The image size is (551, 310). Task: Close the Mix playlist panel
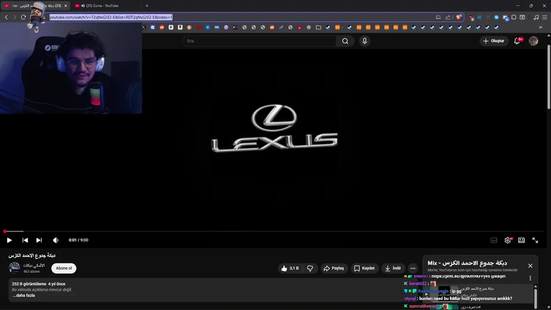coord(530,266)
